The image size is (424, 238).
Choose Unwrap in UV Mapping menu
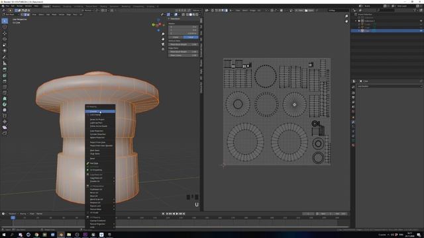(100, 112)
